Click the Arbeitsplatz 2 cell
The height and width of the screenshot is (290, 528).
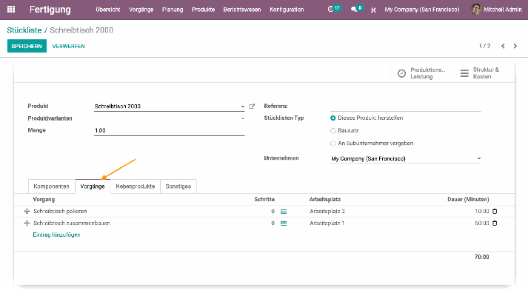pos(327,212)
